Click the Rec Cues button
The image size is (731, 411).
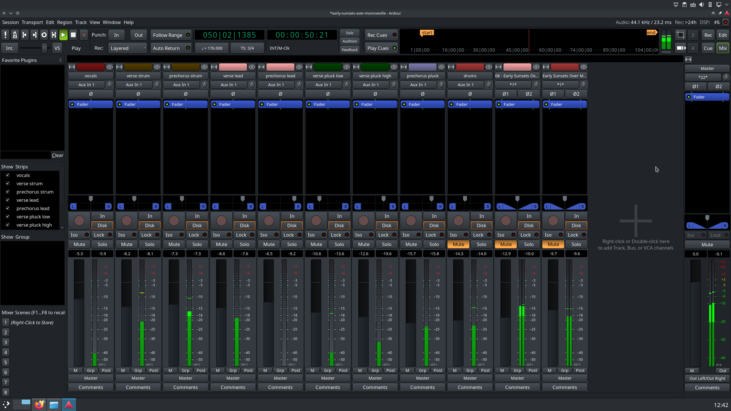coord(381,35)
